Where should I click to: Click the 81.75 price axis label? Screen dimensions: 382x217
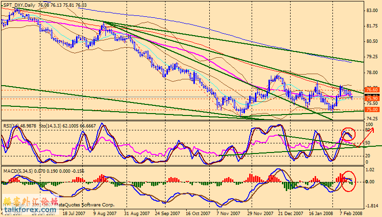click(372, 26)
